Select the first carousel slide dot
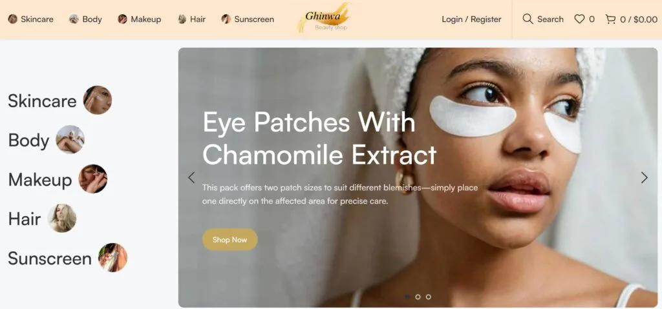The image size is (662, 309). (407, 297)
